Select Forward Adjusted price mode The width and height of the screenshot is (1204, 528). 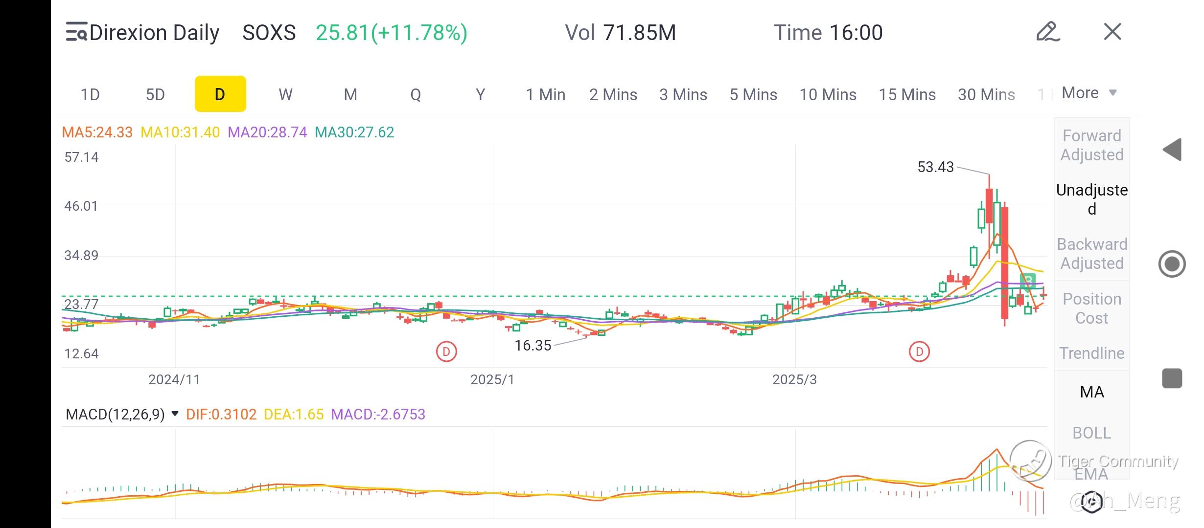click(x=1091, y=145)
